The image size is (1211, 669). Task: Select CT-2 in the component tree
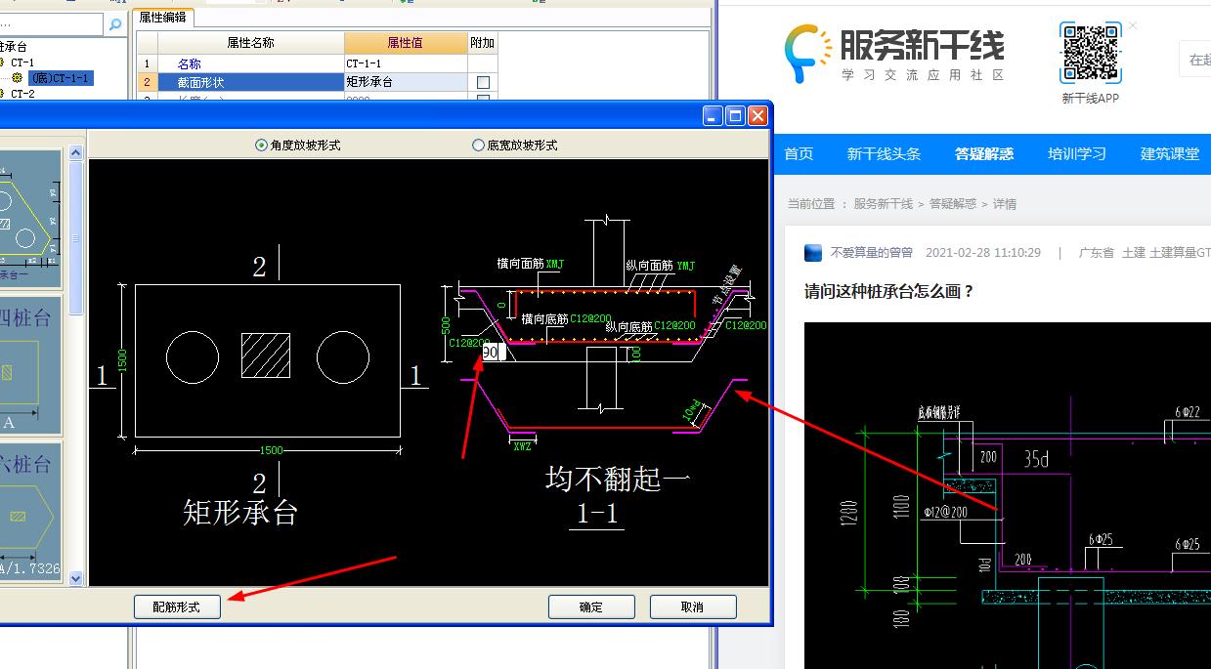22,94
